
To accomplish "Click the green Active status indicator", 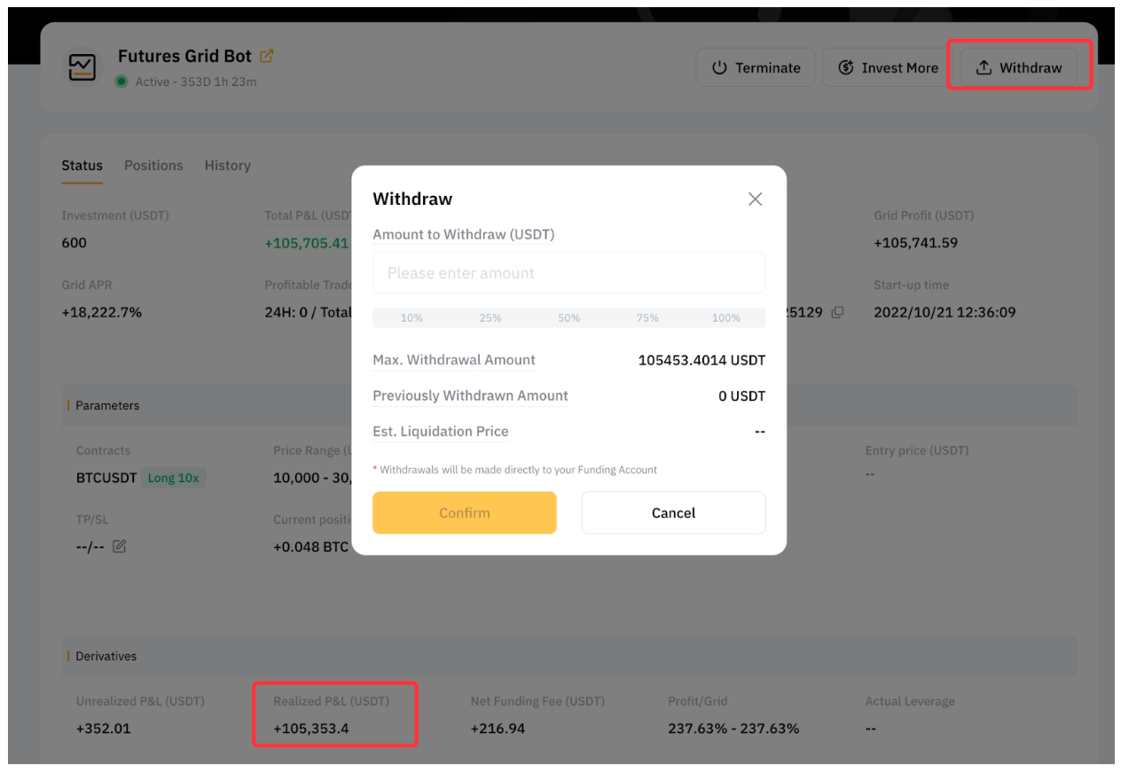I will pyautogui.click(x=122, y=82).
